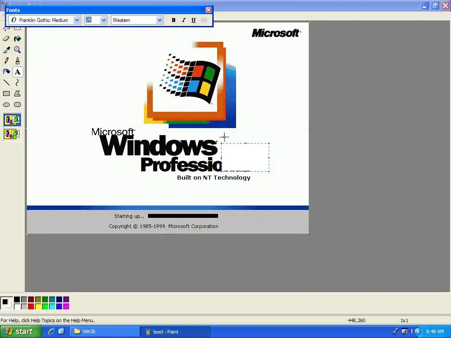Toggle Italic in Fonts toolbar

click(x=184, y=20)
